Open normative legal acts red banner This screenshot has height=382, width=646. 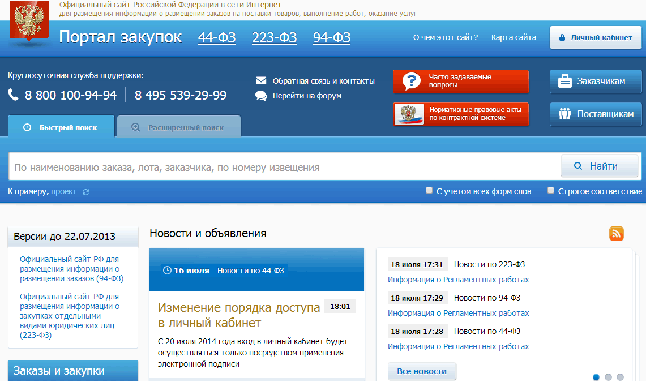click(460, 114)
